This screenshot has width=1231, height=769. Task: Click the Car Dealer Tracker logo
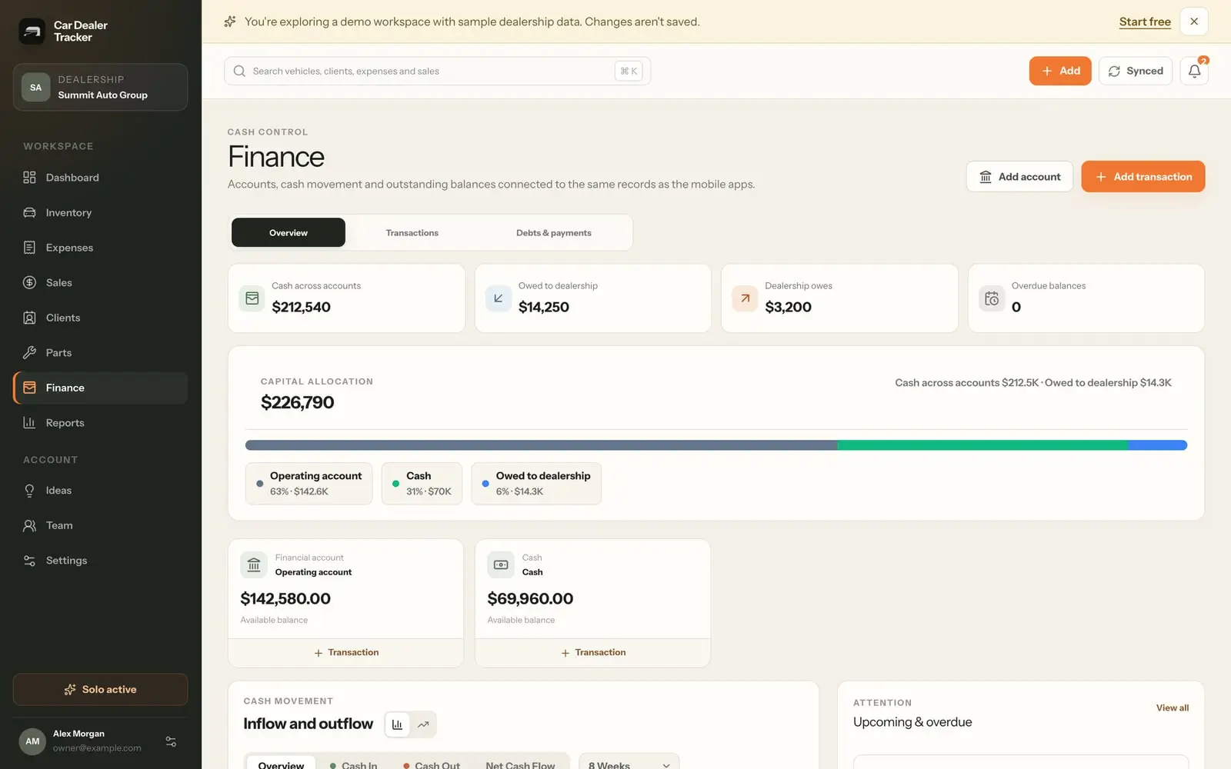point(32,32)
